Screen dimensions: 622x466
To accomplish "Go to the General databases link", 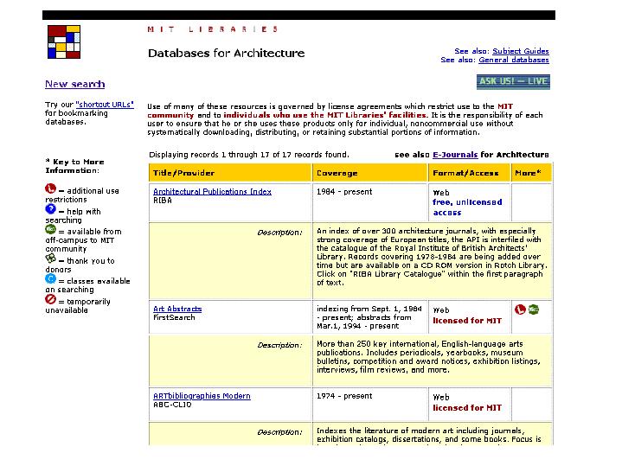I will (513, 61).
